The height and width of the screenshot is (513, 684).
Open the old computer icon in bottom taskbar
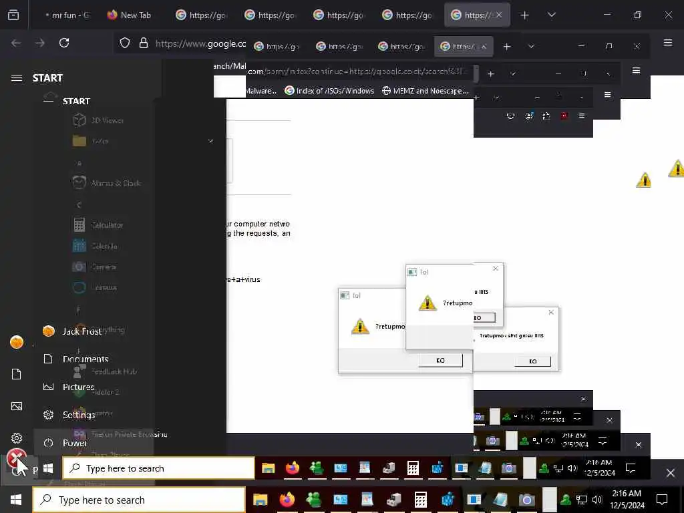pos(394,500)
